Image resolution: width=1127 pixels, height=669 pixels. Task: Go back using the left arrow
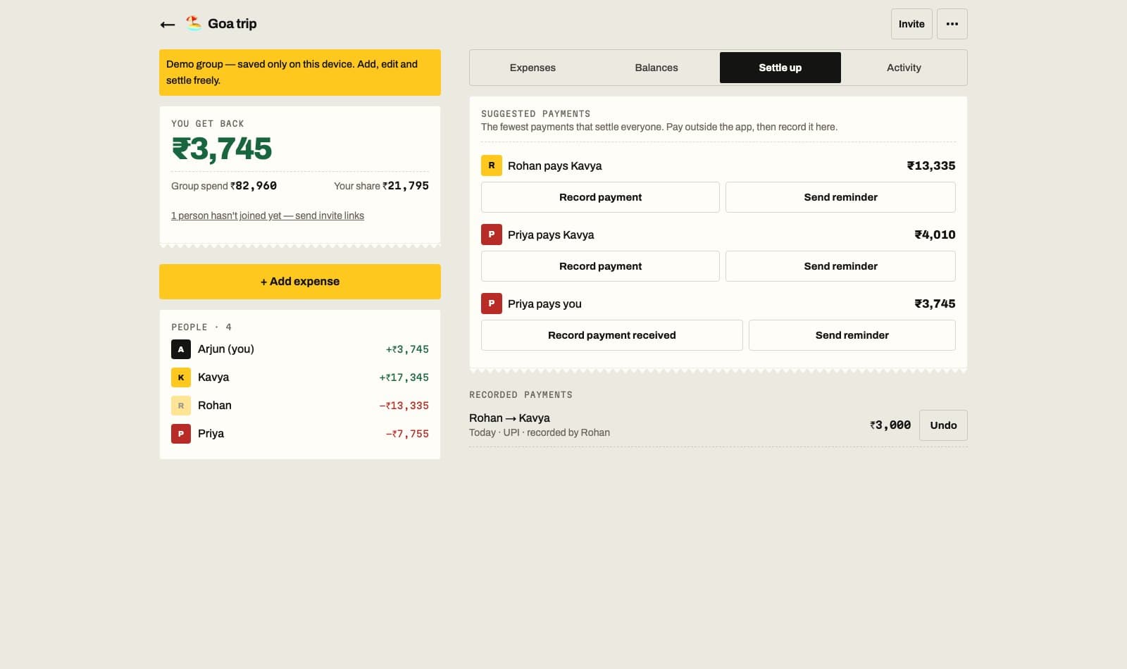tap(168, 24)
